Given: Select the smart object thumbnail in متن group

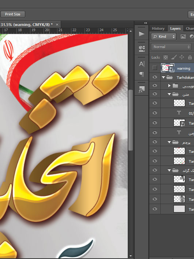Looking at the screenshot, I should [179, 123].
